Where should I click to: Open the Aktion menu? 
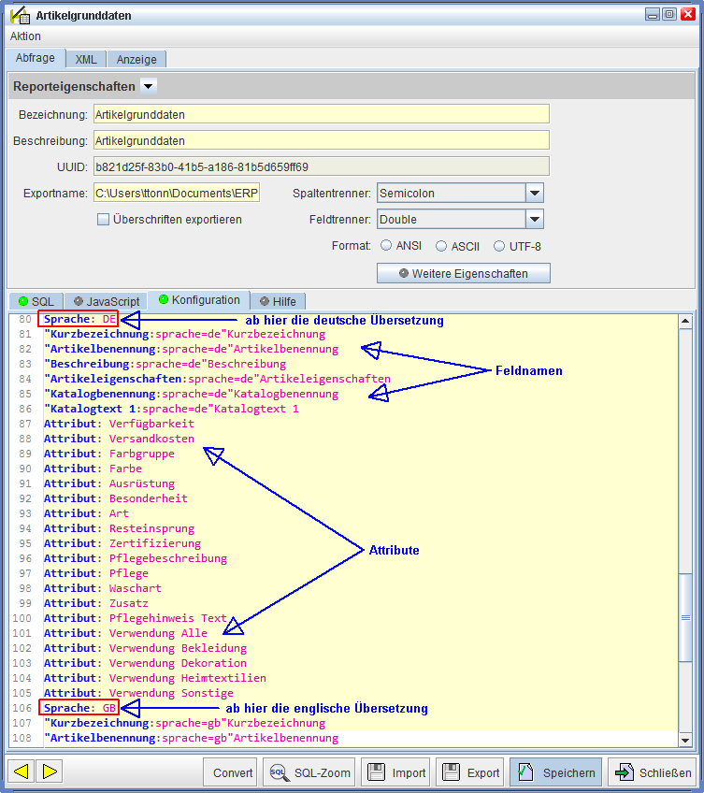[x=25, y=36]
